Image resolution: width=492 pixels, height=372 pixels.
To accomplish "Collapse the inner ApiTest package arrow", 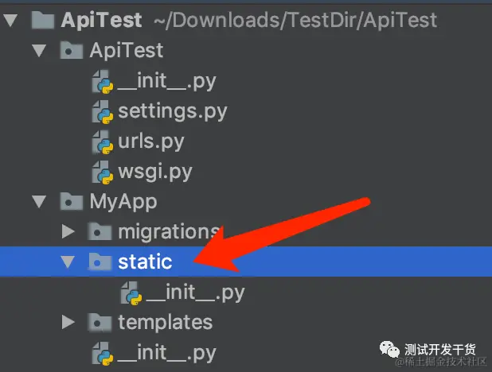I will 39,50.
